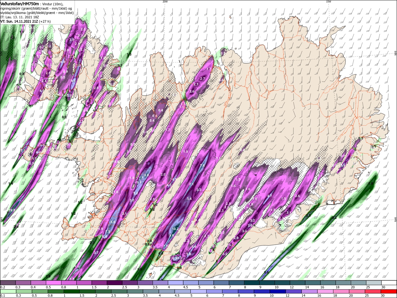The image size is (397, 298).
Task: Click the '15W' longitude label at top
Action: 328,1
